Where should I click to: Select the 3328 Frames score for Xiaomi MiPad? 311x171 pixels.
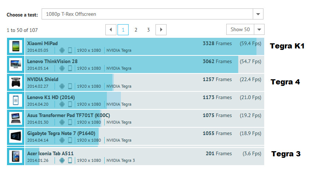click(x=217, y=43)
